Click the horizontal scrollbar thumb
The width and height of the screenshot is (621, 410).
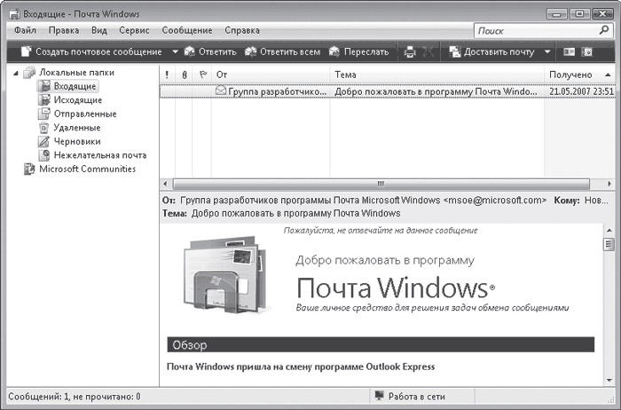(381, 184)
